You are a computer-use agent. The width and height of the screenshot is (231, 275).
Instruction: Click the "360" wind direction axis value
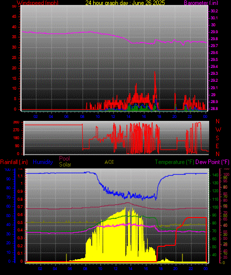click(x=16, y=122)
